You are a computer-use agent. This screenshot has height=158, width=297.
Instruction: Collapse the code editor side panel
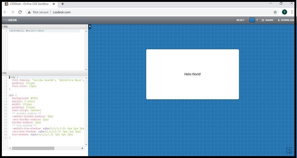[x=89, y=27]
